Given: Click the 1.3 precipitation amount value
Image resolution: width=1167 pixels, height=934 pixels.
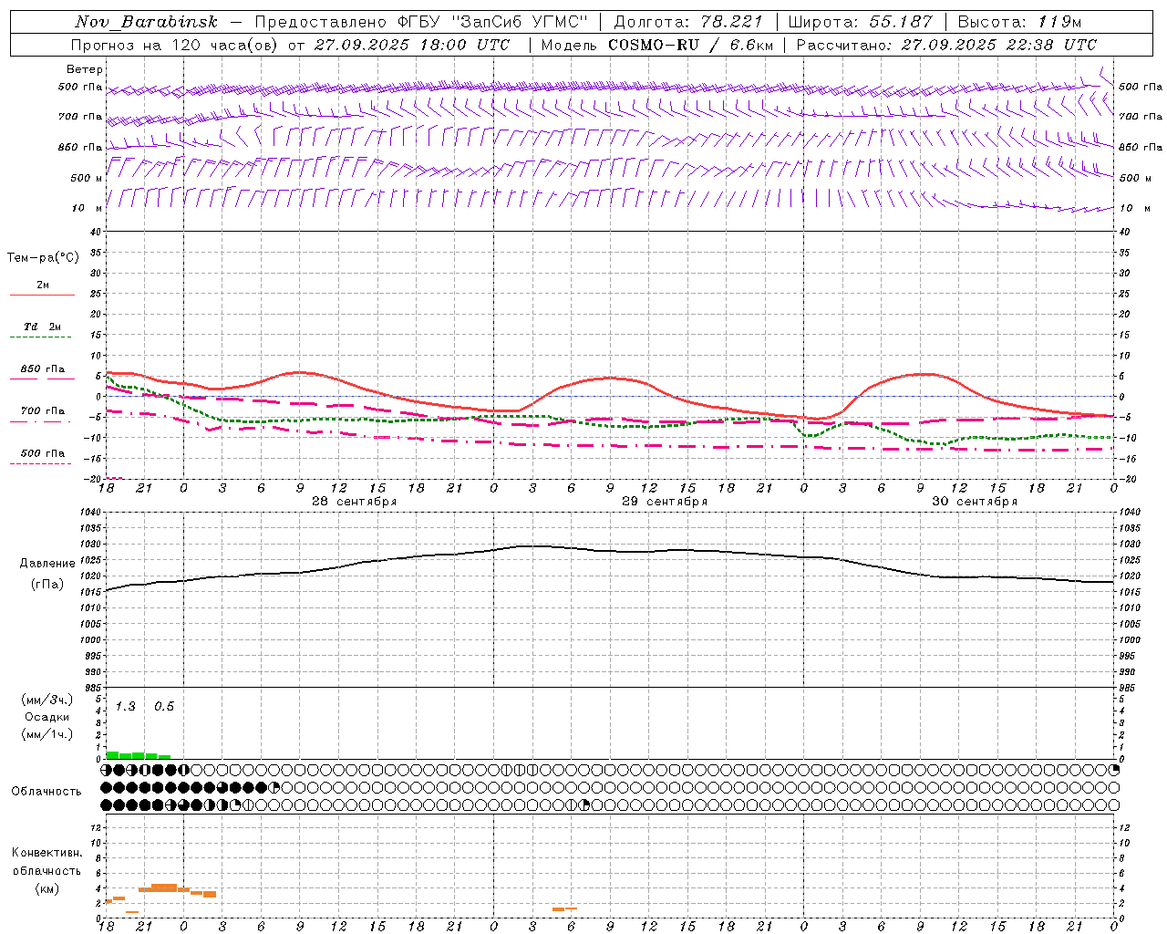Looking at the screenshot, I should [125, 707].
